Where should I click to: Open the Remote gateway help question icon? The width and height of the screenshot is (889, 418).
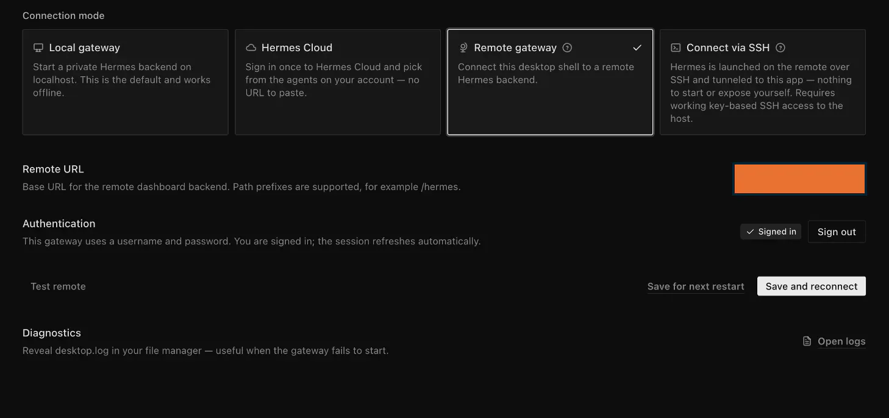point(568,48)
